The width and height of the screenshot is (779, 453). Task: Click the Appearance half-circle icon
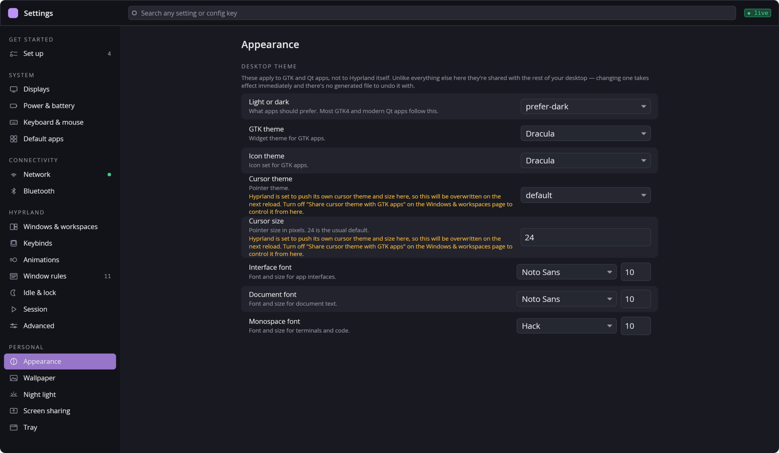click(x=14, y=362)
